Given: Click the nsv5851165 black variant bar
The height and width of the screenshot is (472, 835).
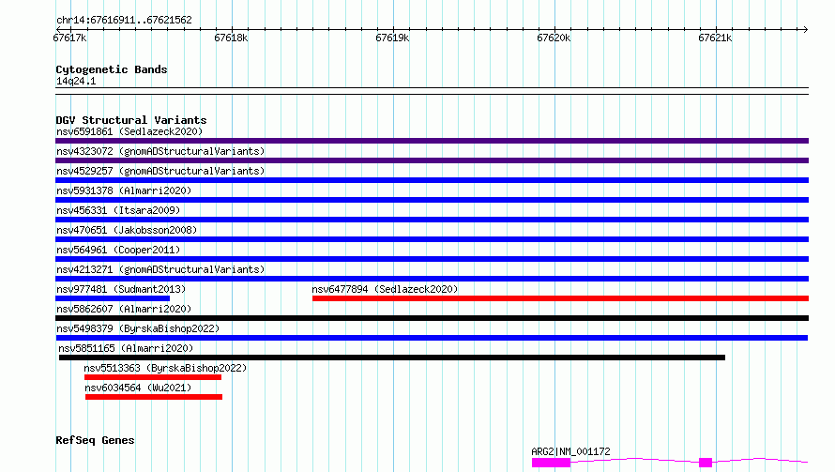Looking at the screenshot, I should tap(392, 358).
